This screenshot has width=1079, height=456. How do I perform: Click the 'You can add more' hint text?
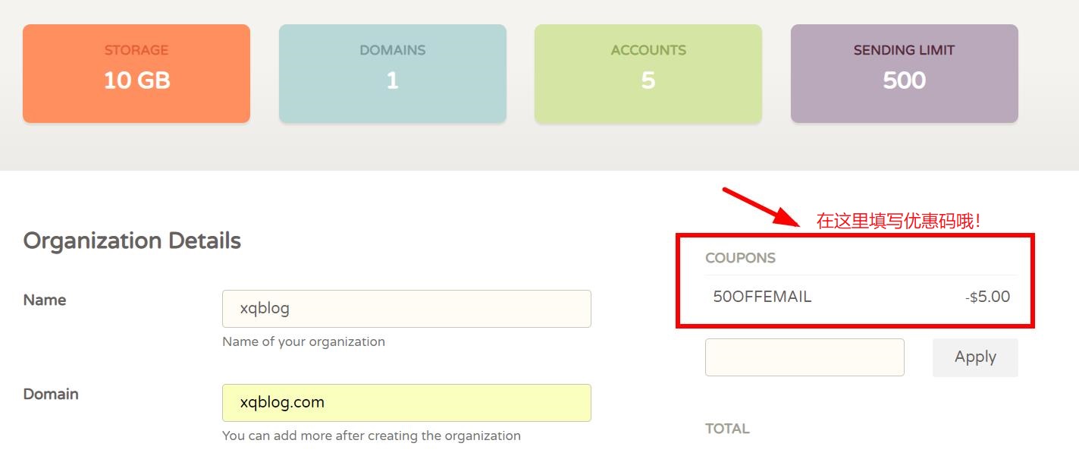[372, 436]
